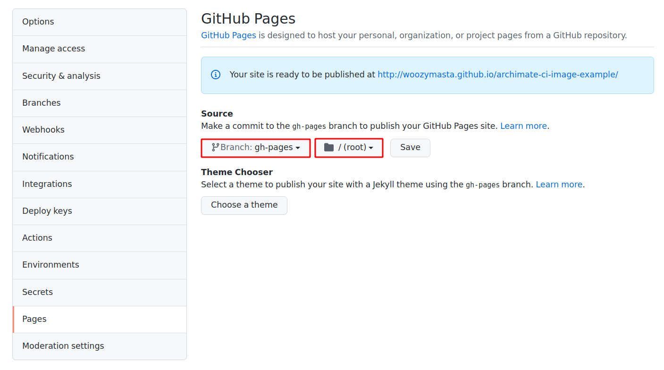Go to Environments settings
This screenshot has height=370, width=664.
100,265
